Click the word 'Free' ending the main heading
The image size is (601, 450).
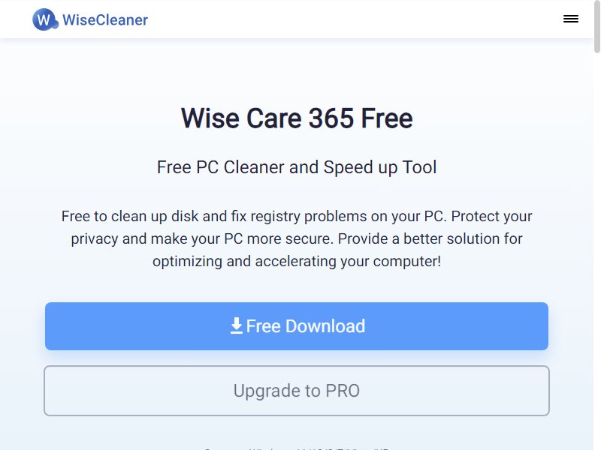(387, 118)
